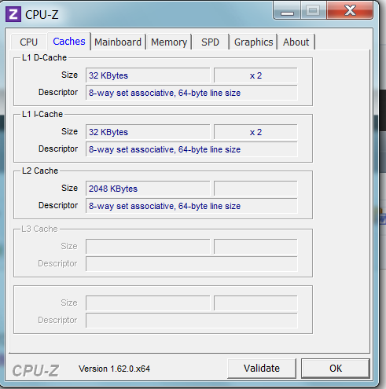Image resolution: width=386 pixels, height=389 pixels.
Task: Open the SPD tab
Action: pos(210,42)
